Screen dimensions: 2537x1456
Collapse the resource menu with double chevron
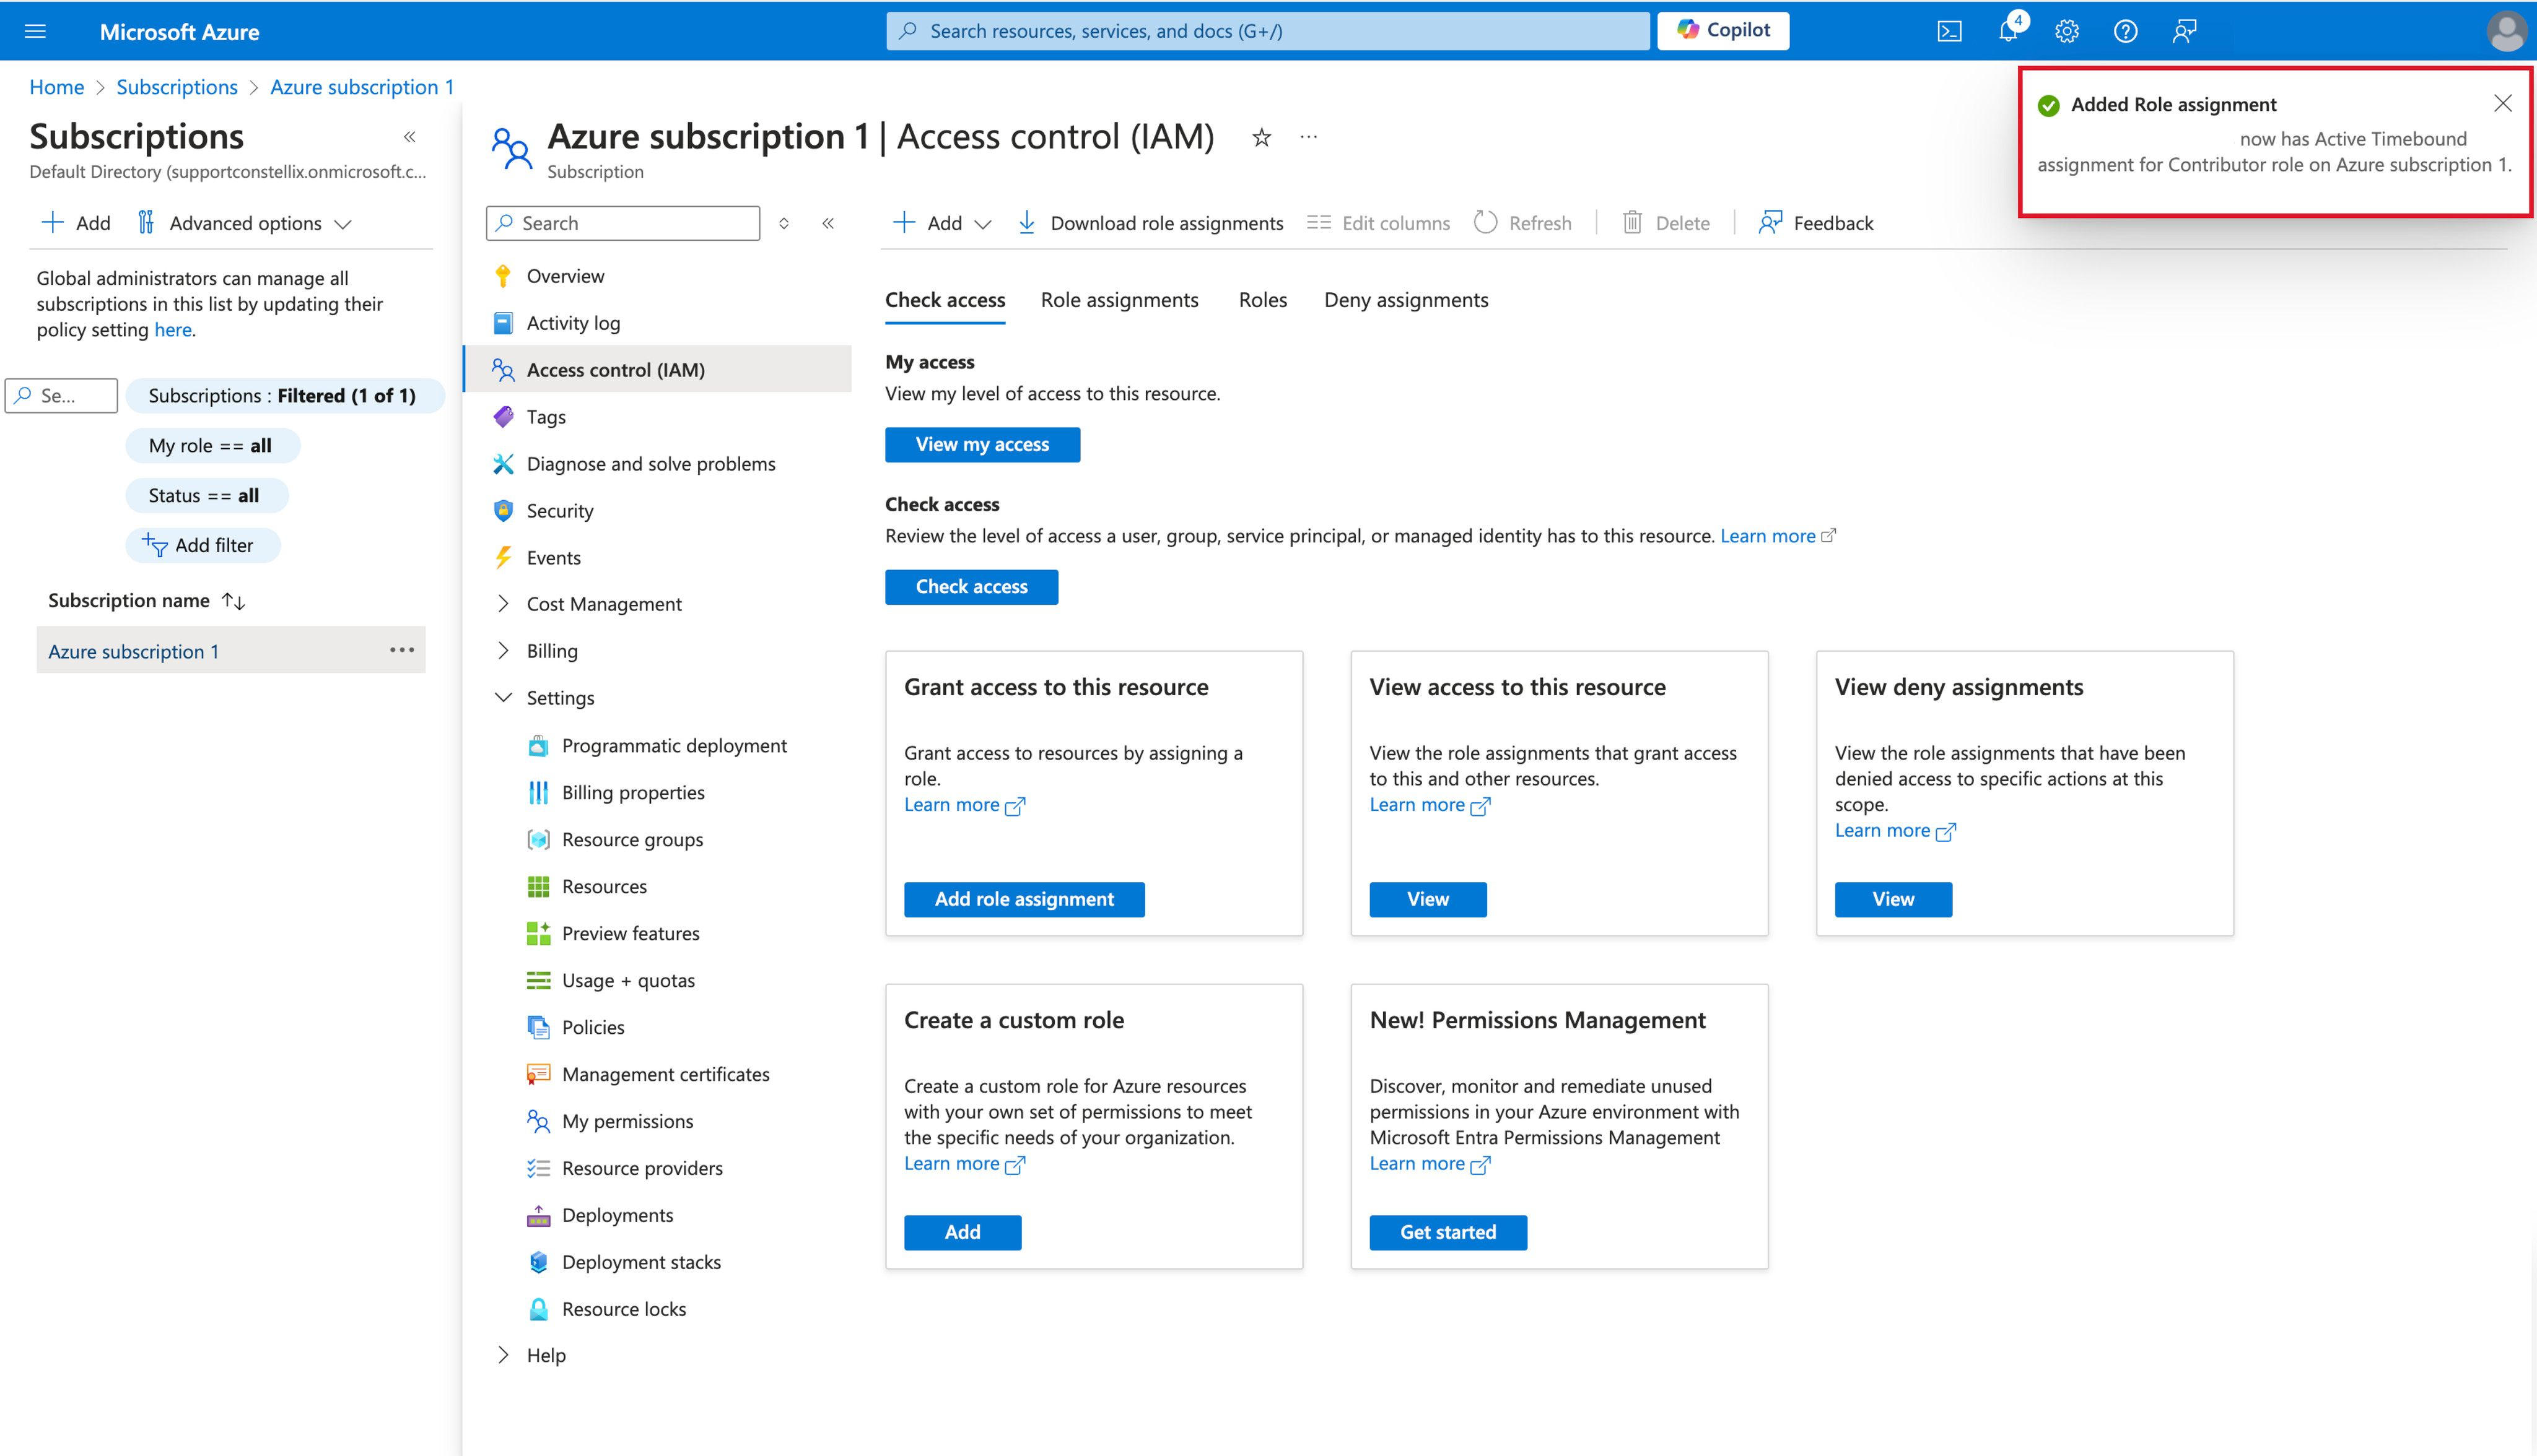828,223
